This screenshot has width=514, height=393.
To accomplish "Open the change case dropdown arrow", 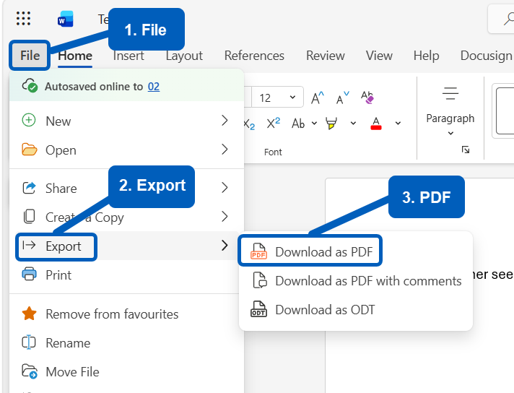I will [314, 124].
